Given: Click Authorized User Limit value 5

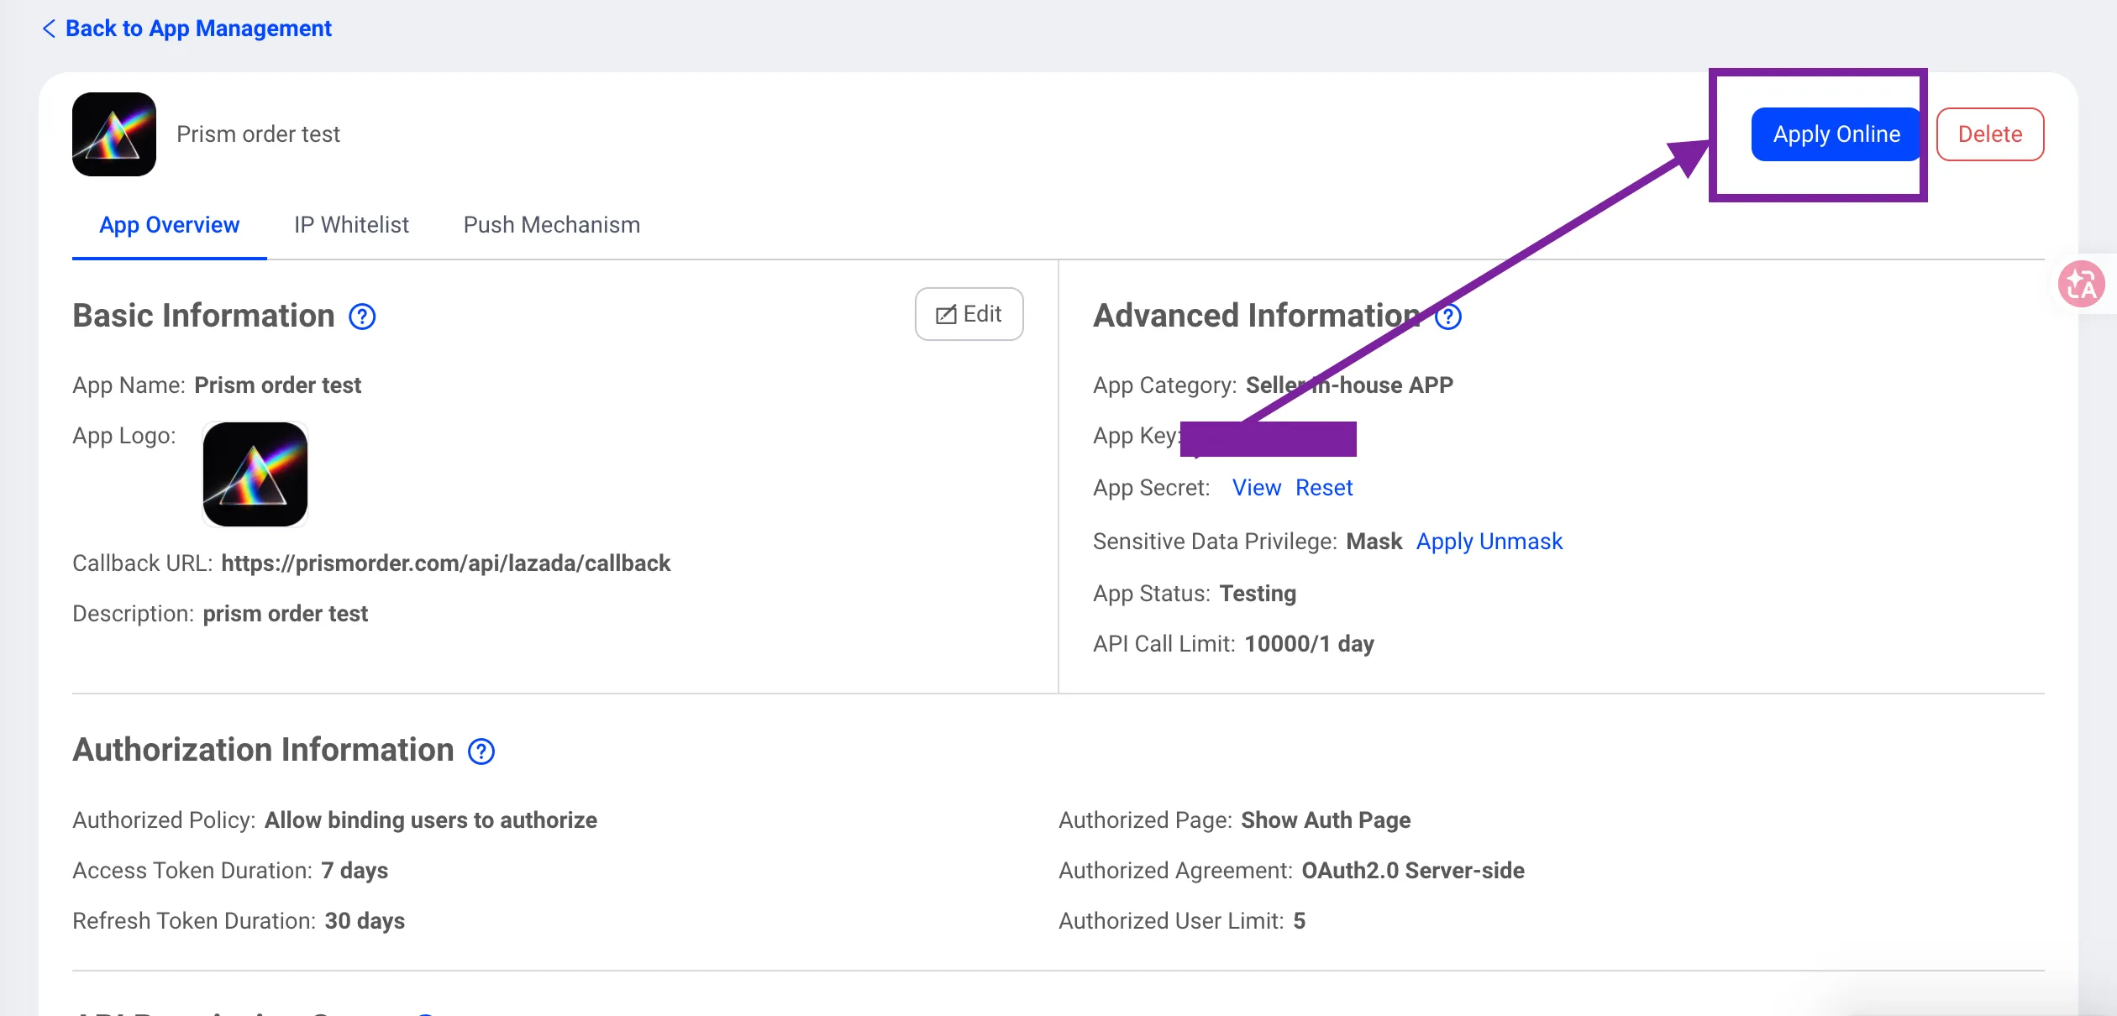Looking at the screenshot, I should point(1299,921).
